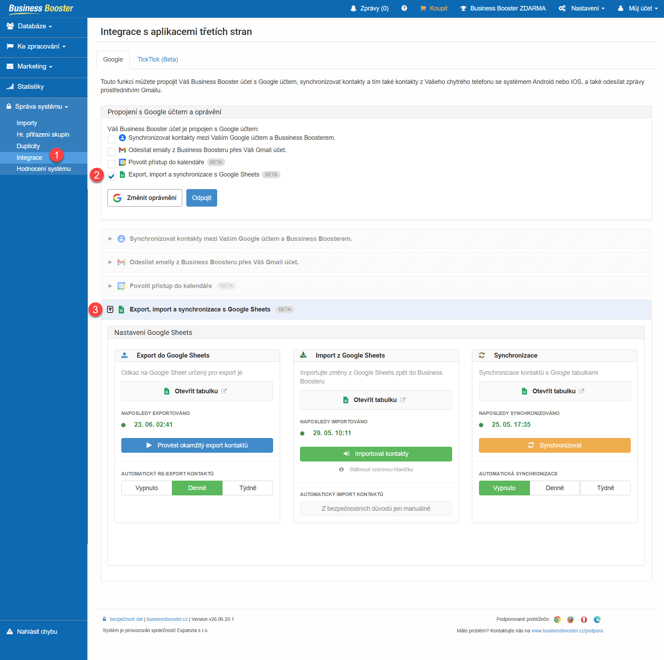Click the user icon for Můj účet
The width and height of the screenshot is (664, 660).
[621, 8]
